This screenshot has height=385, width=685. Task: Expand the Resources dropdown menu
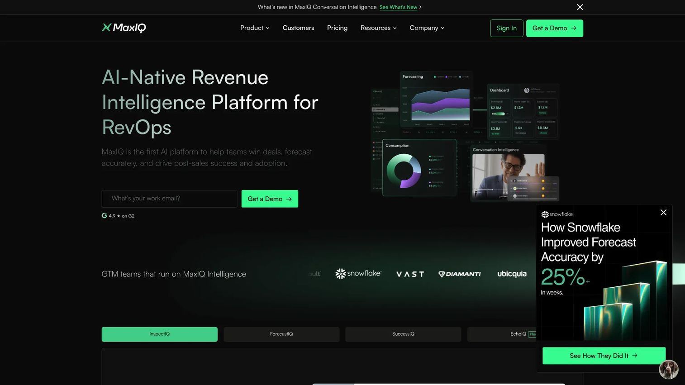click(378, 28)
